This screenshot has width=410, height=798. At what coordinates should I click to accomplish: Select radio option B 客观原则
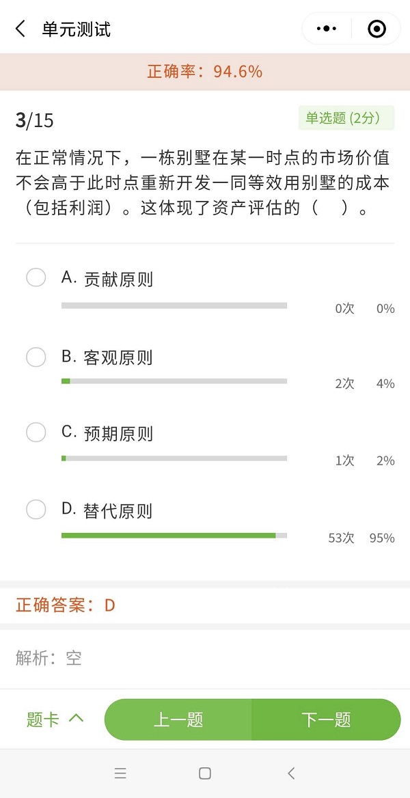coord(36,357)
